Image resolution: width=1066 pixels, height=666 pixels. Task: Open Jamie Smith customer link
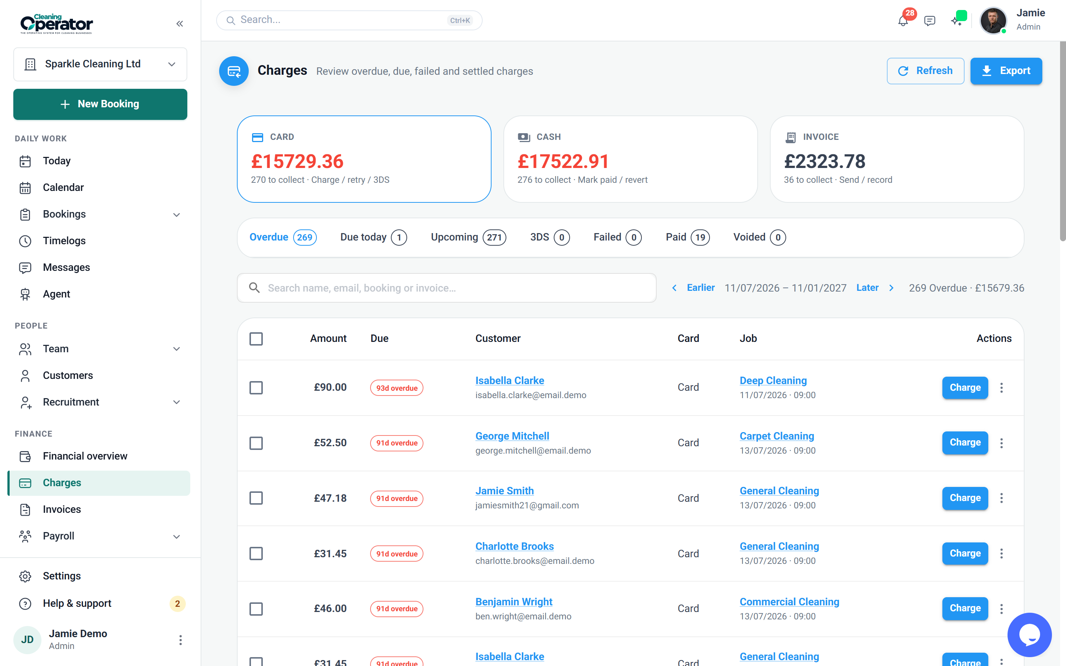click(504, 491)
